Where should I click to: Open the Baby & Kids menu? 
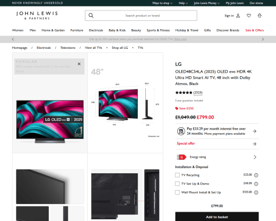pos(117,30)
